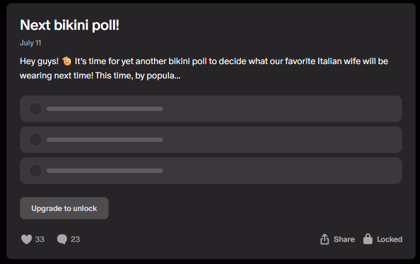Click the padlock icon
Image resolution: width=420 pixels, height=264 pixels.
pyautogui.click(x=368, y=239)
